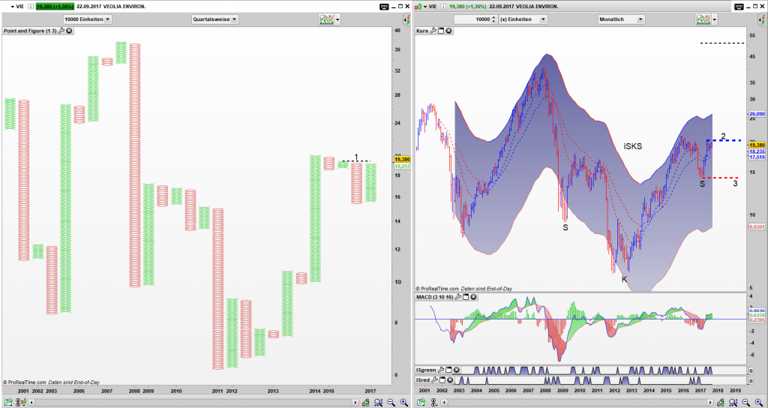This screenshot has height=408, width=768.
Task: Click info icon beside VIE in right window
Action: (x=442, y=6)
